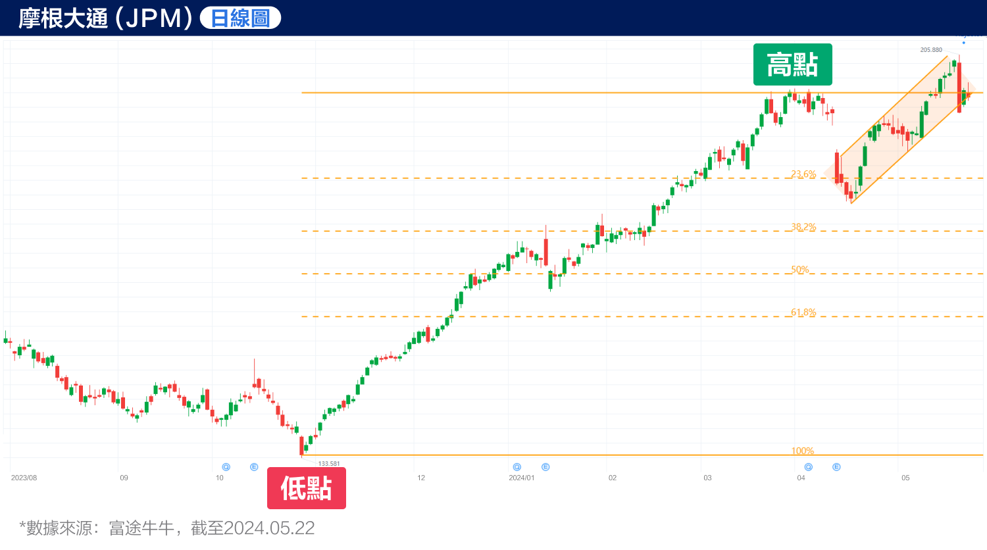The image size is (987, 550).
Task: Open the 50% retracement line label
Action: pyautogui.click(x=799, y=269)
